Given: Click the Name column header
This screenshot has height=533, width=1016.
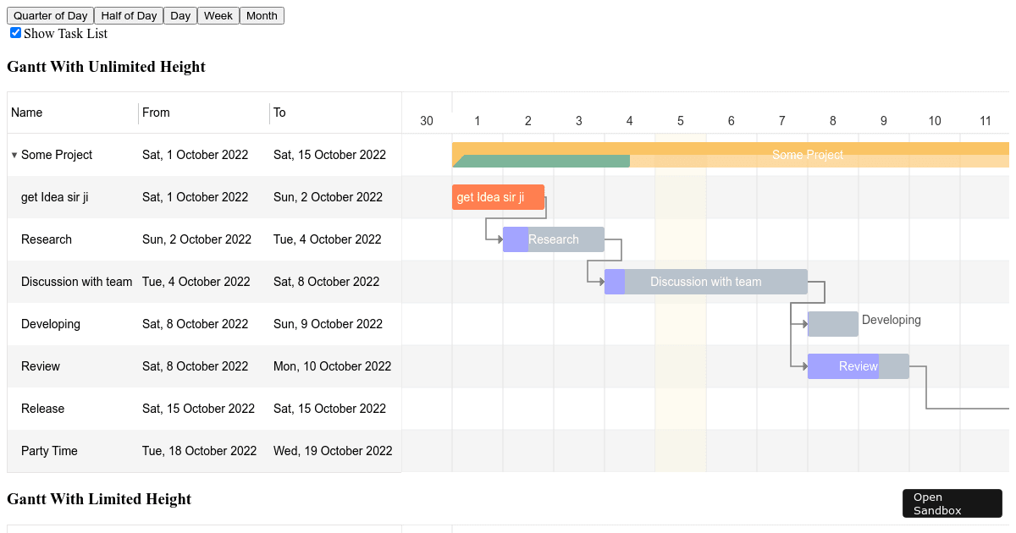Looking at the screenshot, I should point(26,113).
